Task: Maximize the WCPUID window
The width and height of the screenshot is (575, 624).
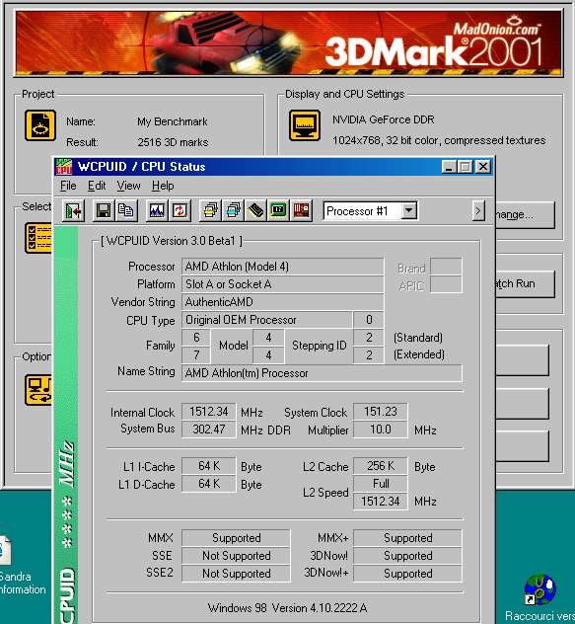Action: [465, 166]
